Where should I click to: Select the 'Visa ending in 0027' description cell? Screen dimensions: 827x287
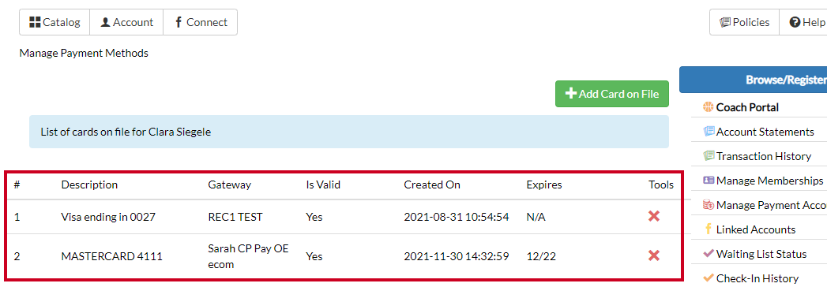[108, 217]
